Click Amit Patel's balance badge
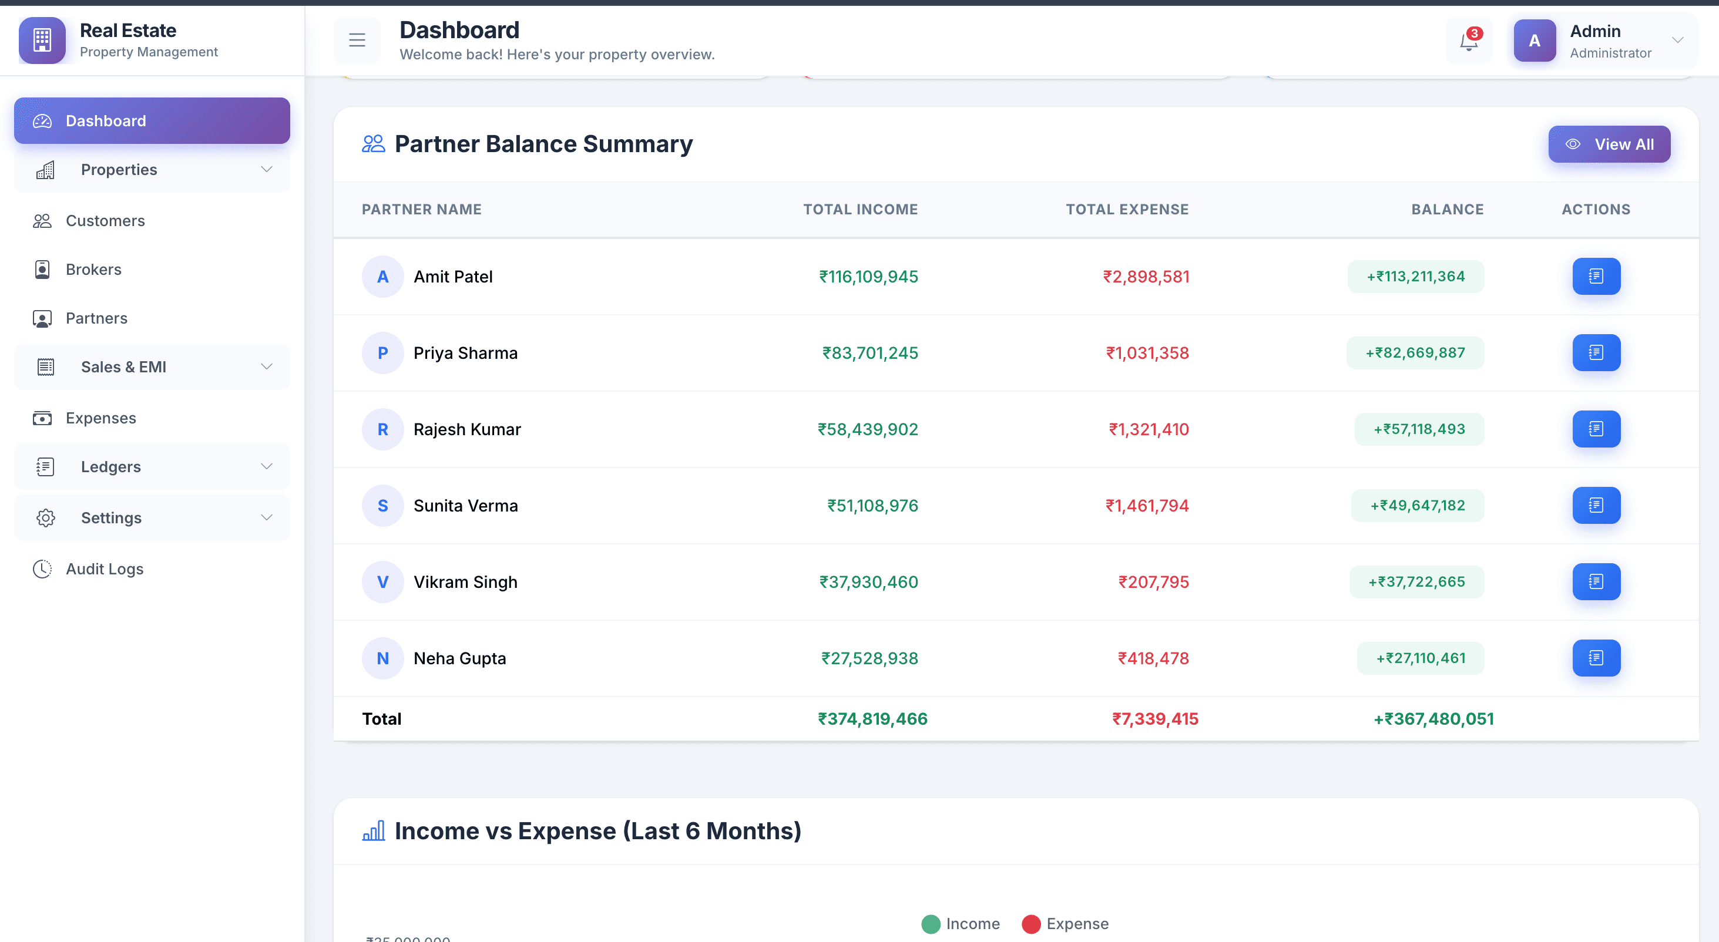The height and width of the screenshot is (942, 1719). [x=1415, y=276]
